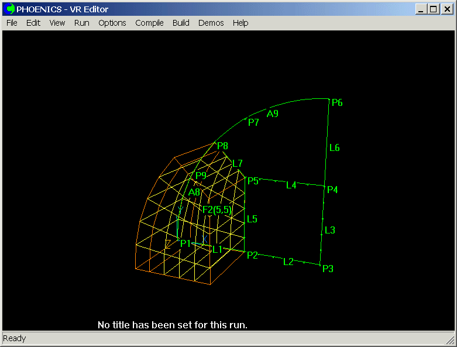Viewport: 457px width, 347px height.
Task: Select point label P3 in viewport
Action: click(x=328, y=269)
